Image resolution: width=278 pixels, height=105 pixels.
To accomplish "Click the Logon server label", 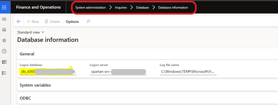I will (x=99, y=65).
